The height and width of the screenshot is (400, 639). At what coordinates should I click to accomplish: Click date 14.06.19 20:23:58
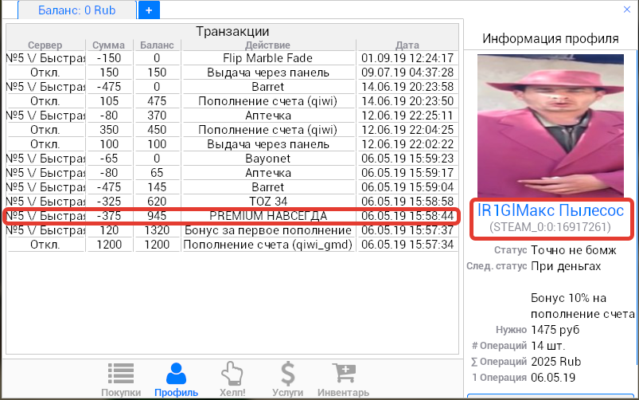coord(407,87)
